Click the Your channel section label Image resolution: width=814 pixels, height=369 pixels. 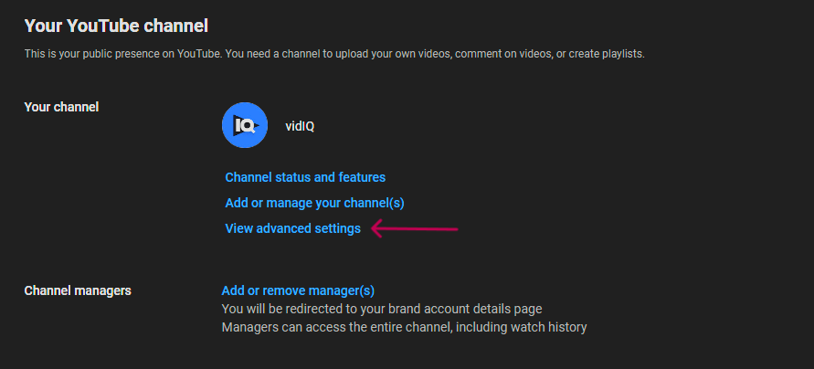(61, 107)
